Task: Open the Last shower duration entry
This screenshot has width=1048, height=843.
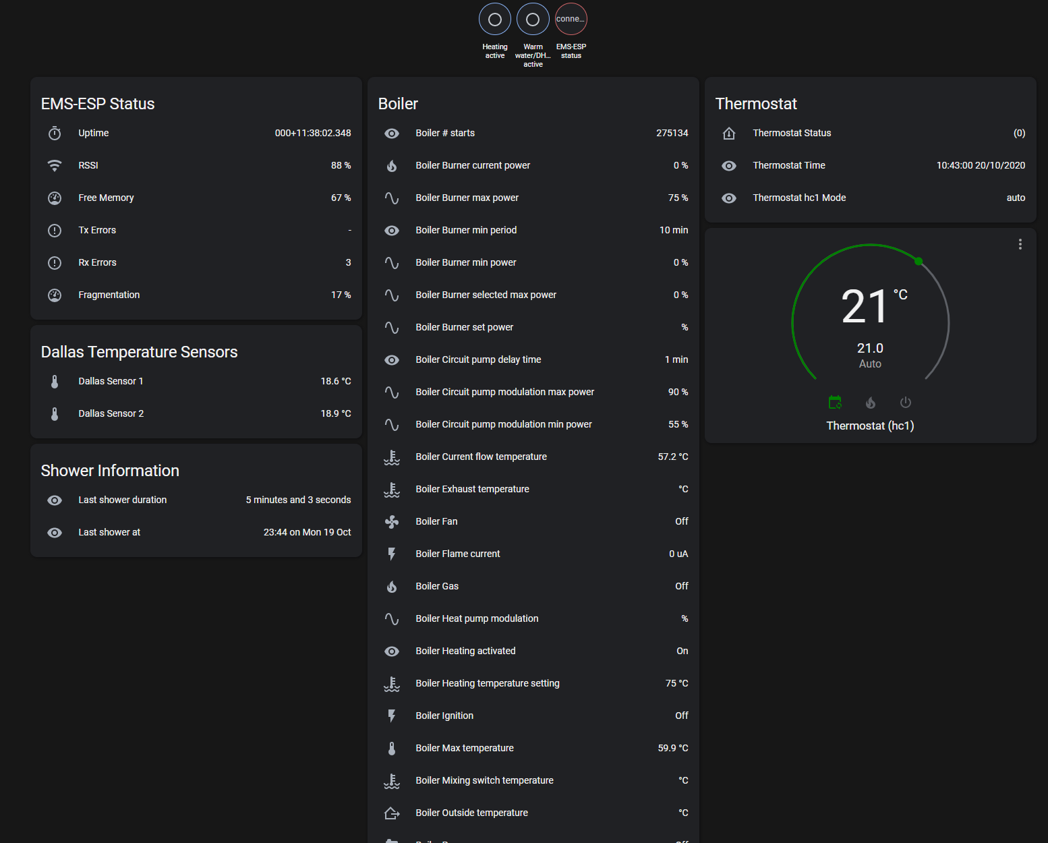Action: click(196, 500)
